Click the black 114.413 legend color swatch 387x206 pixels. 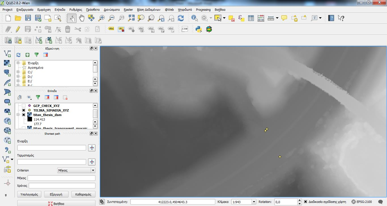(30, 119)
